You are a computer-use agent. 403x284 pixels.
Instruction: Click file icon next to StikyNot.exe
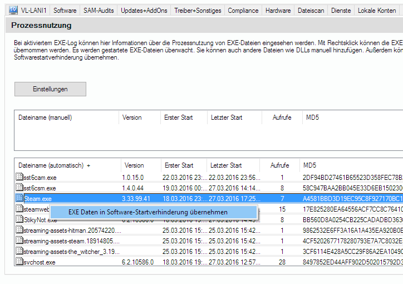coord(19,219)
